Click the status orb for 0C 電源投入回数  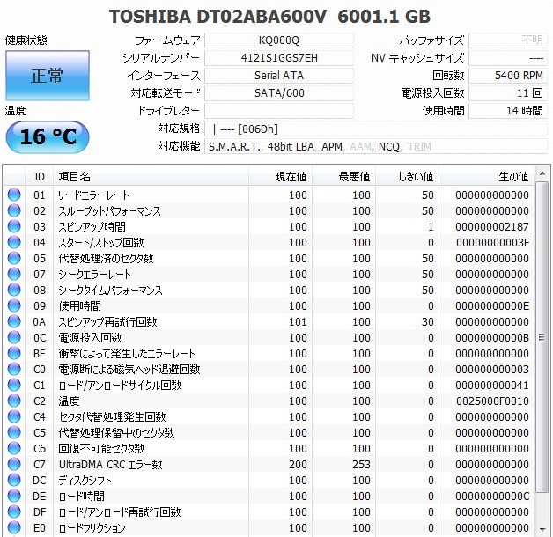[14, 337]
